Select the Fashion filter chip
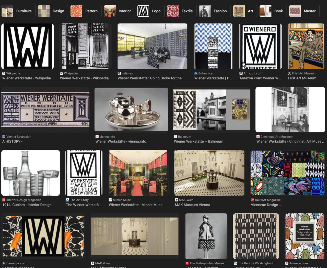Image resolution: width=327 pixels, height=268 pixels. (x=215, y=11)
